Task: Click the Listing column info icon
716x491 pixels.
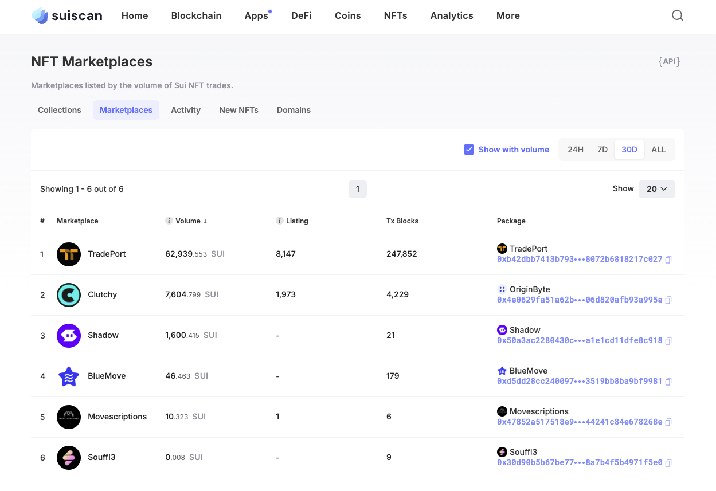Action: 280,221
